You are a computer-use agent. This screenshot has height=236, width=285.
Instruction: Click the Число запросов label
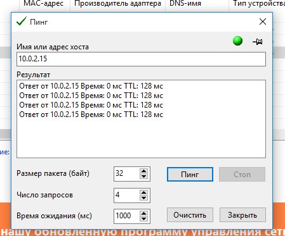pyautogui.click(x=45, y=195)
